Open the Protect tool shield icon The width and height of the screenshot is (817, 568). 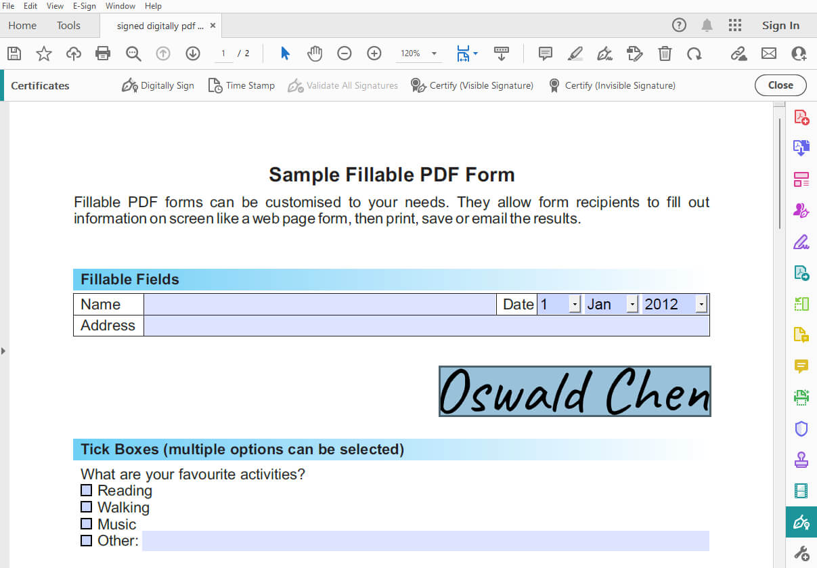(801, 429)
